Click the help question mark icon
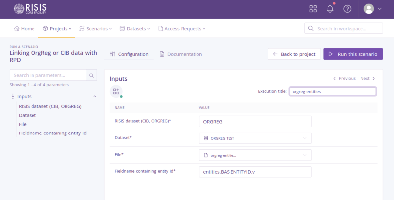Screen dimensions: 394x200 pos(347,9)
